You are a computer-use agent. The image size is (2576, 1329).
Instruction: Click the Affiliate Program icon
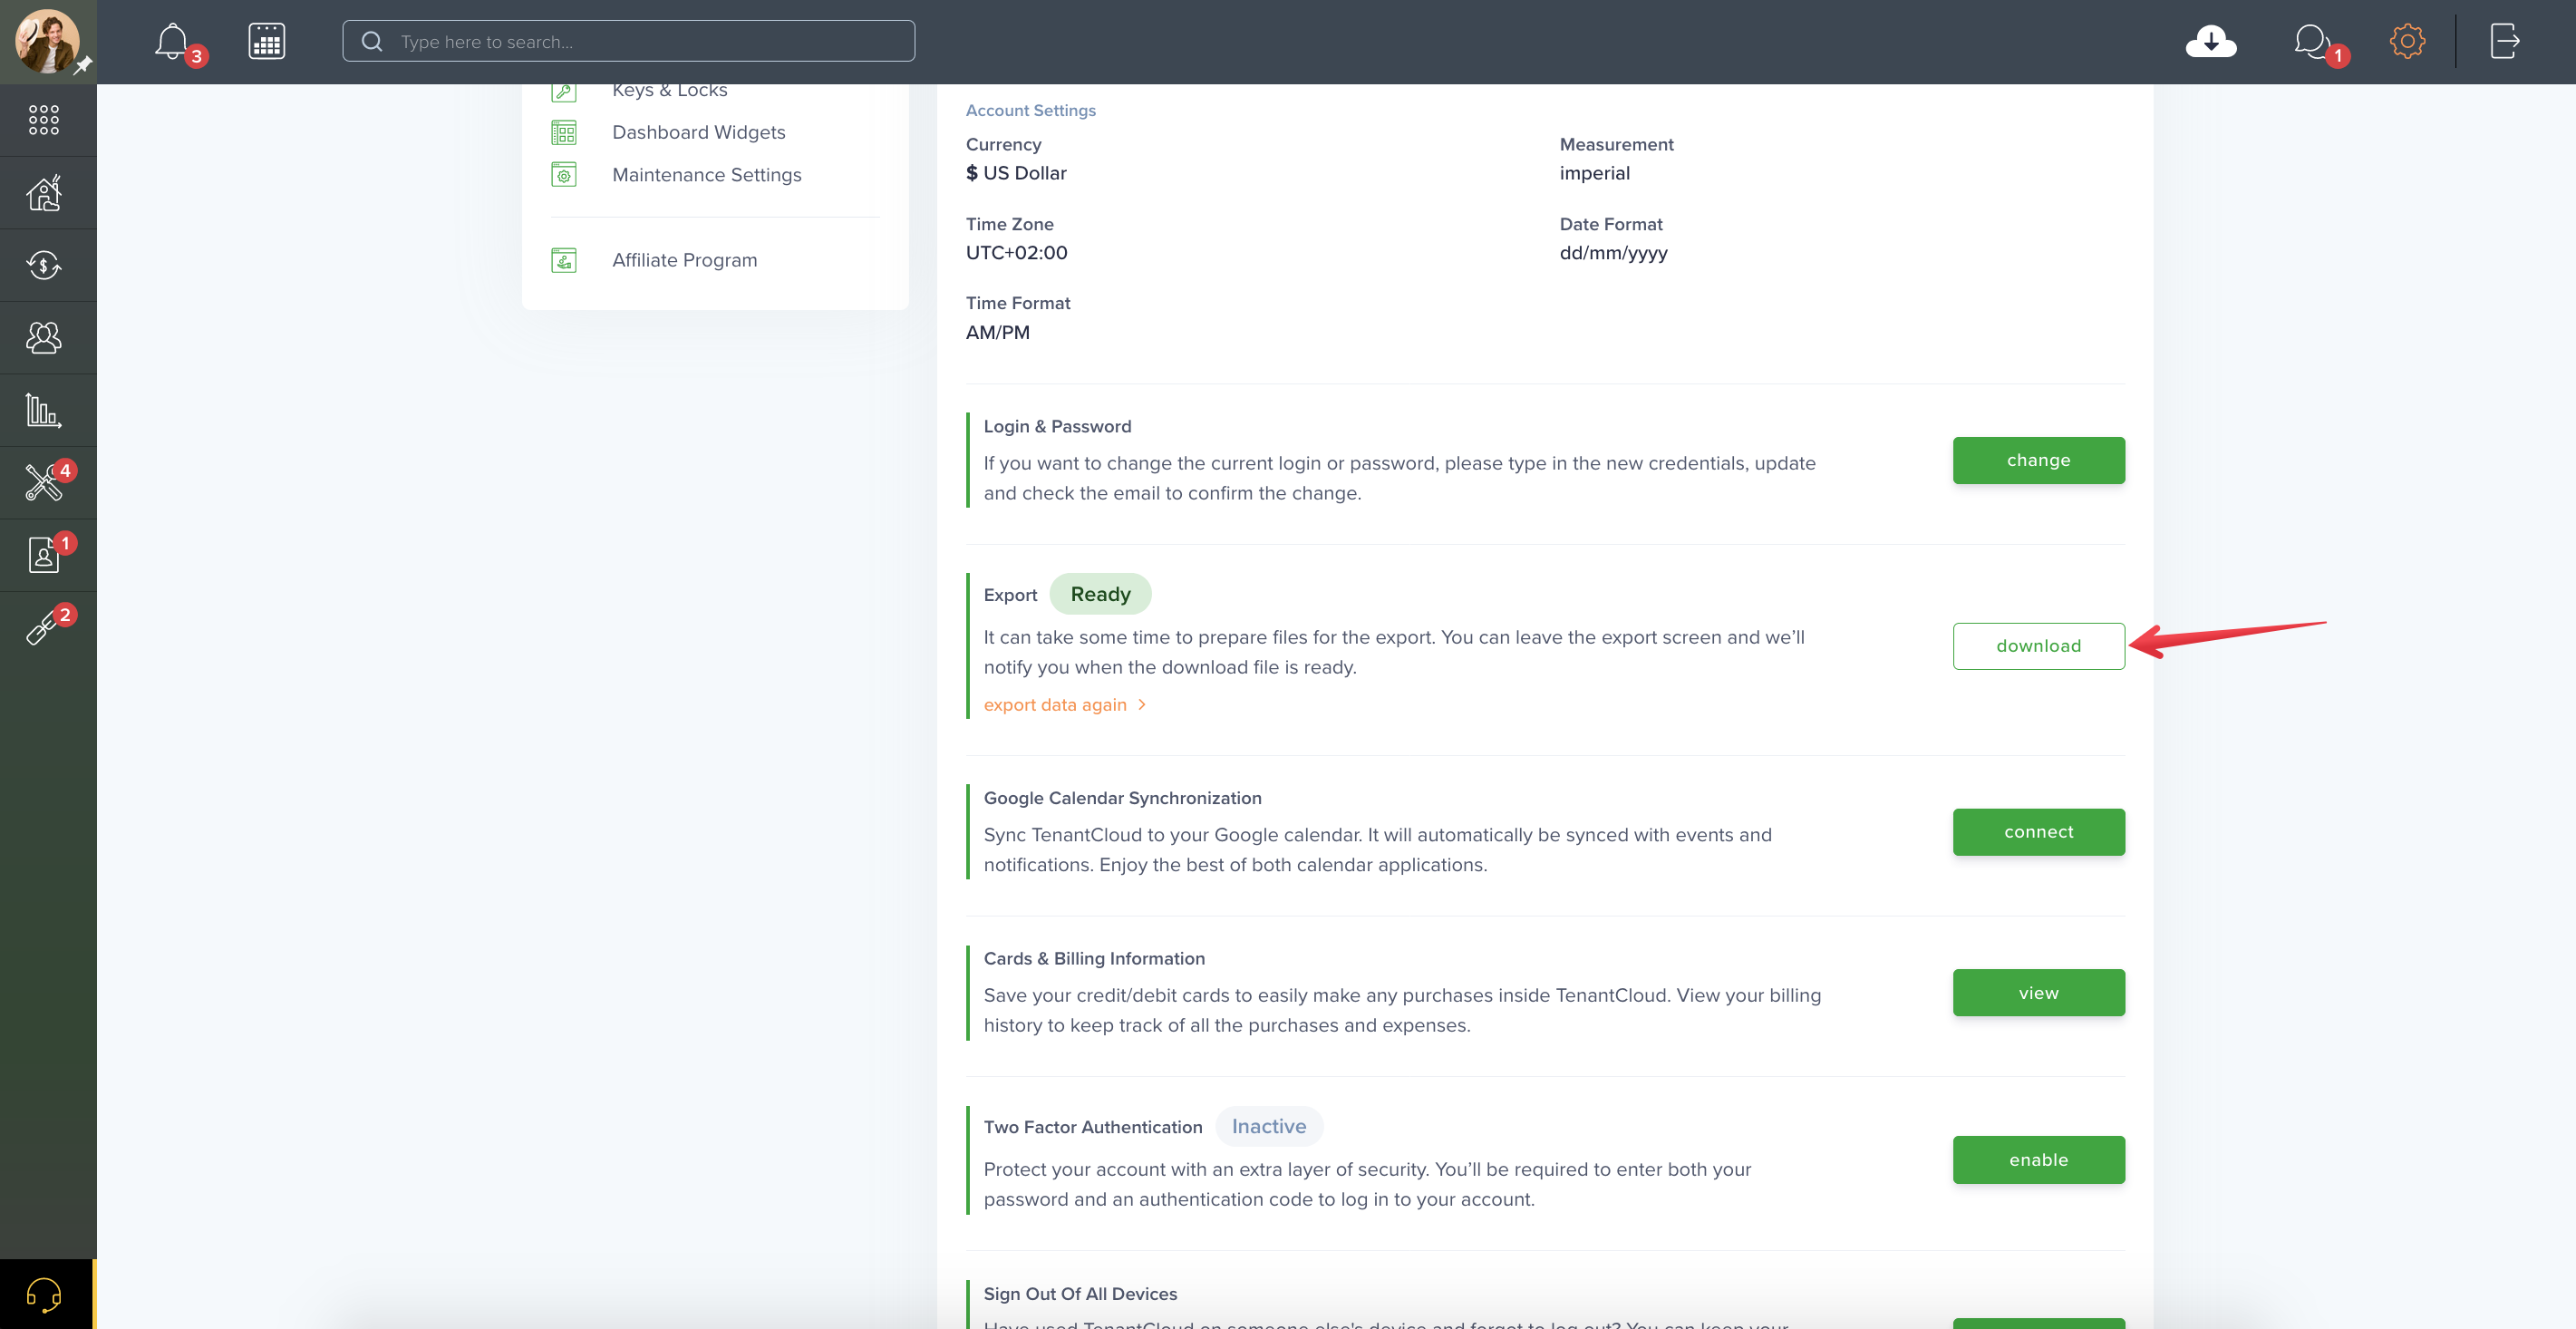564,260
